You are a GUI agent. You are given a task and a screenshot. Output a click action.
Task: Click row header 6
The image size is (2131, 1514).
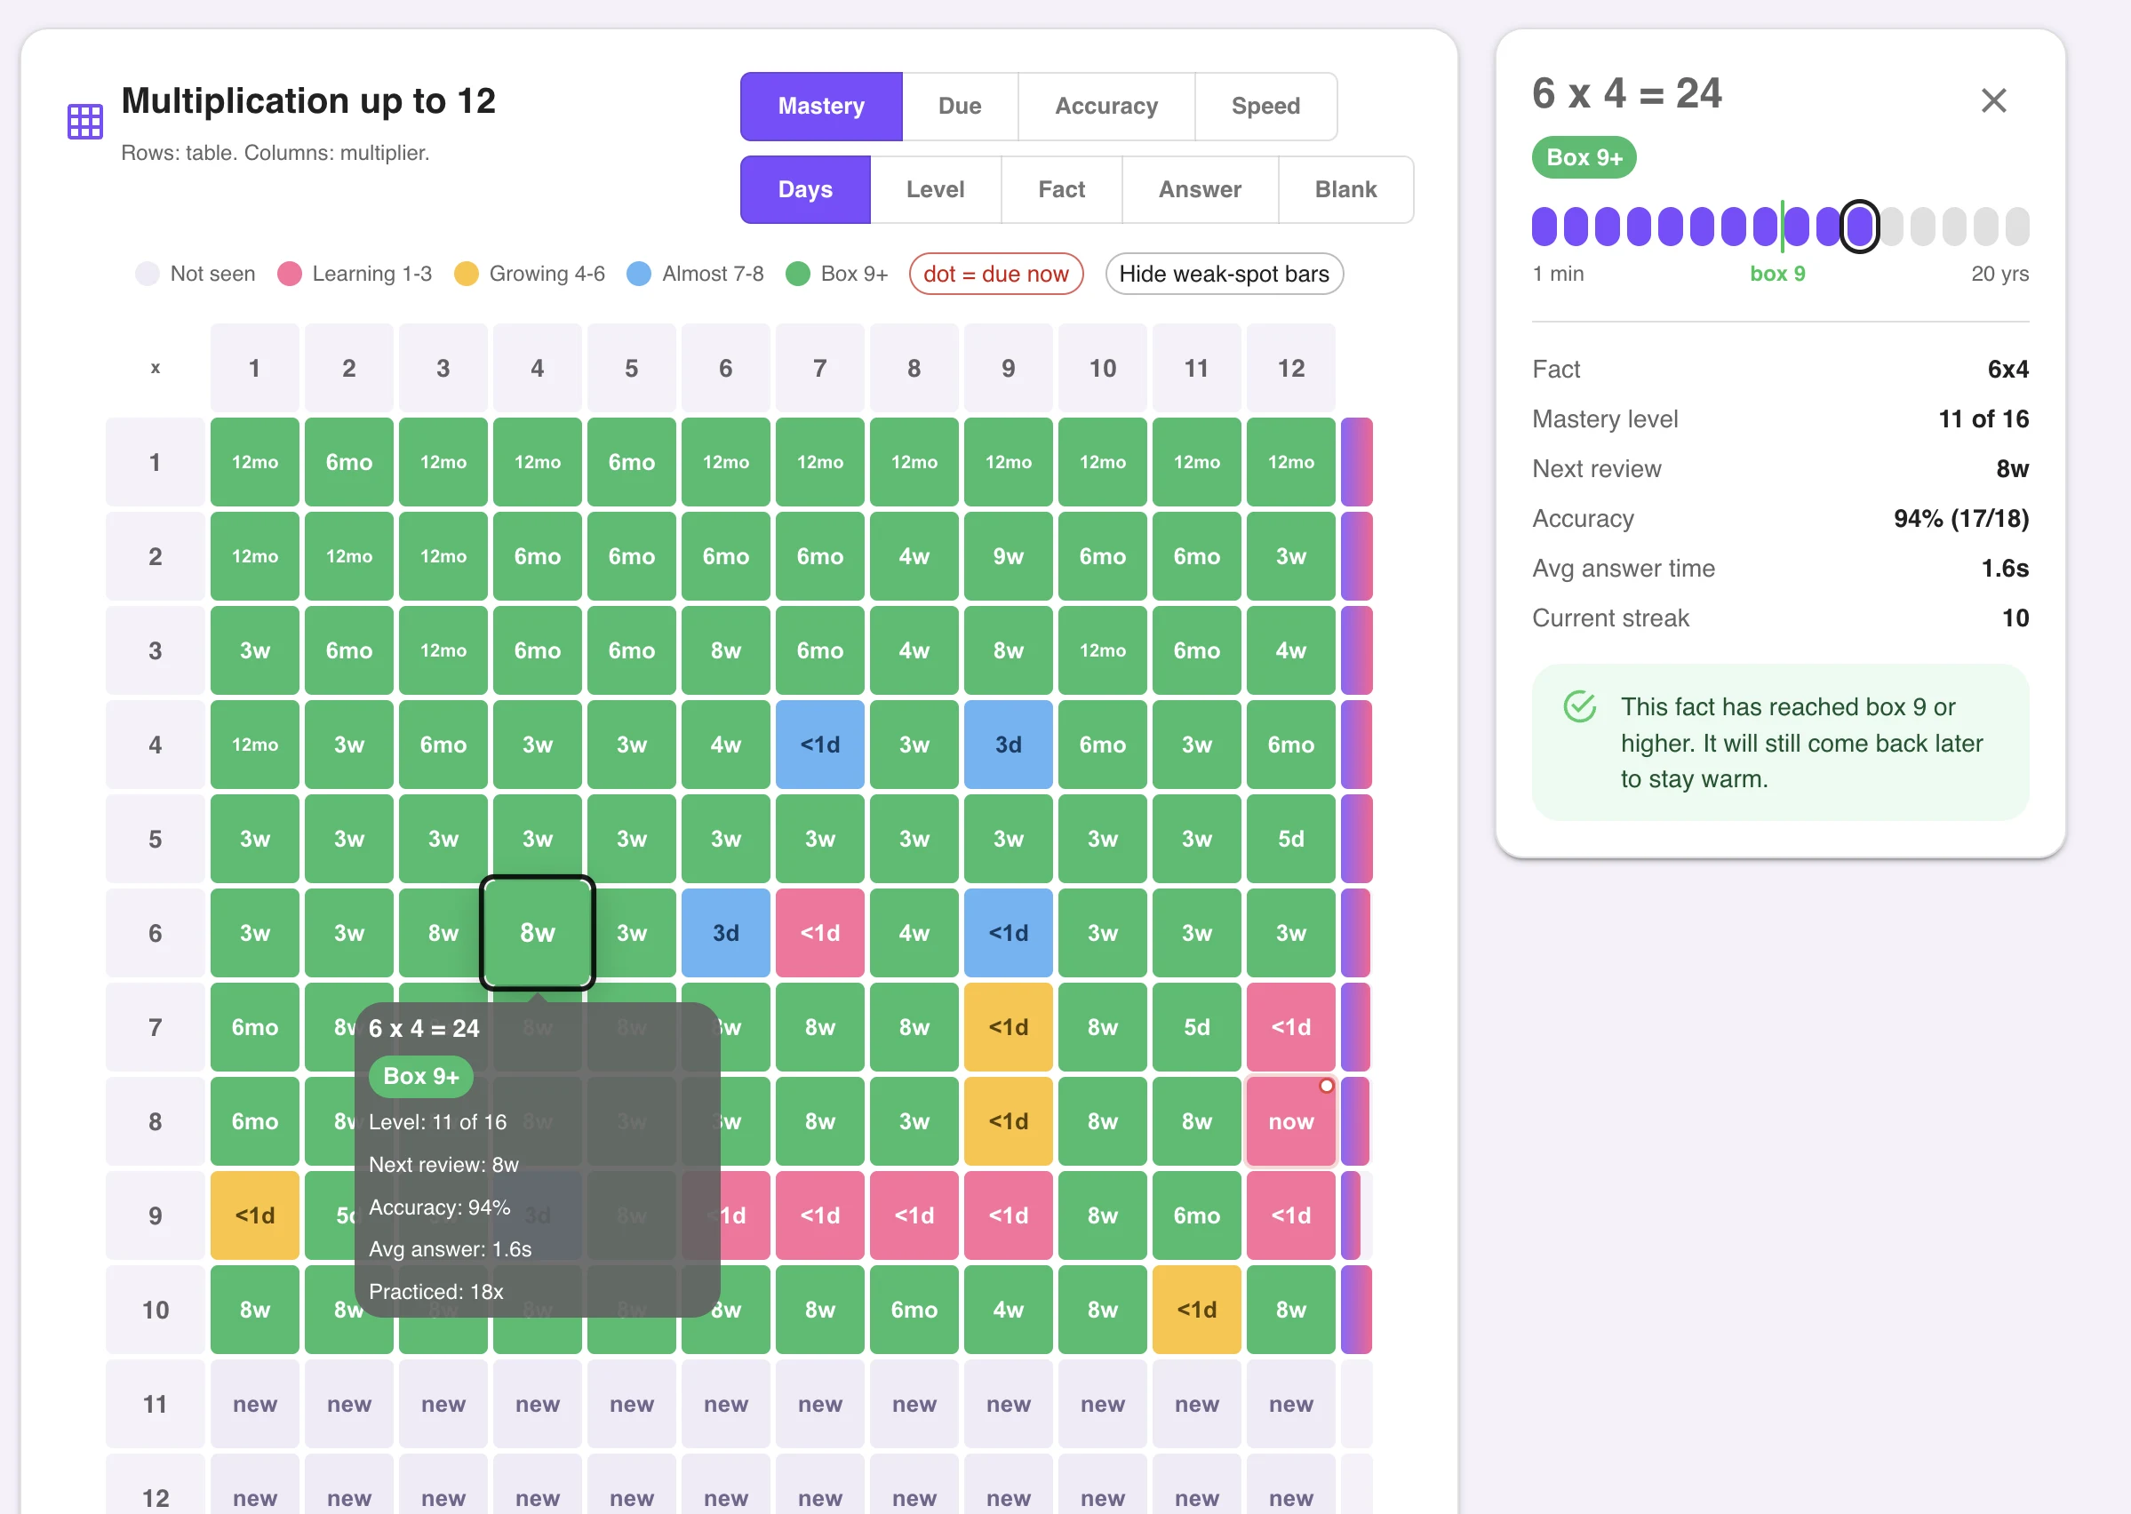(x=155, y=932)
